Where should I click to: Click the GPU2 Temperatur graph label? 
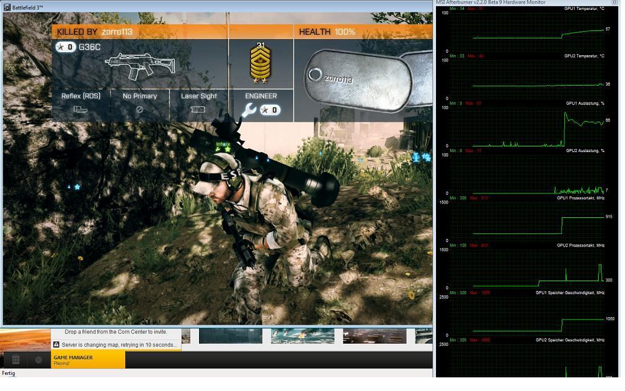pos(584,56)
